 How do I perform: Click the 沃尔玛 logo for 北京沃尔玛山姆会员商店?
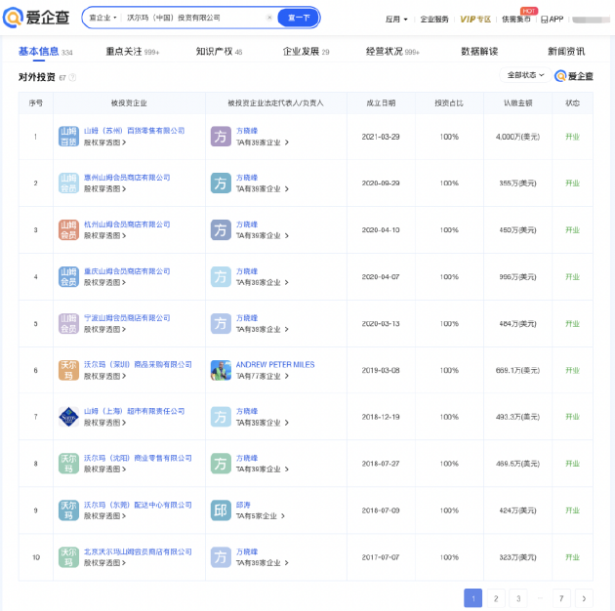point(68,557)
